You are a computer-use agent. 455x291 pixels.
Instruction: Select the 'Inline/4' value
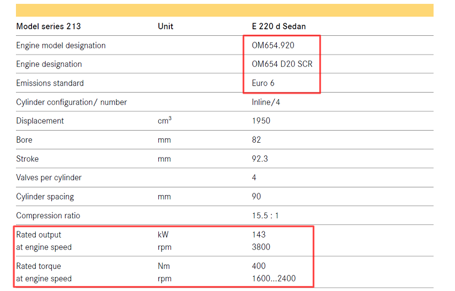(266, 103)
